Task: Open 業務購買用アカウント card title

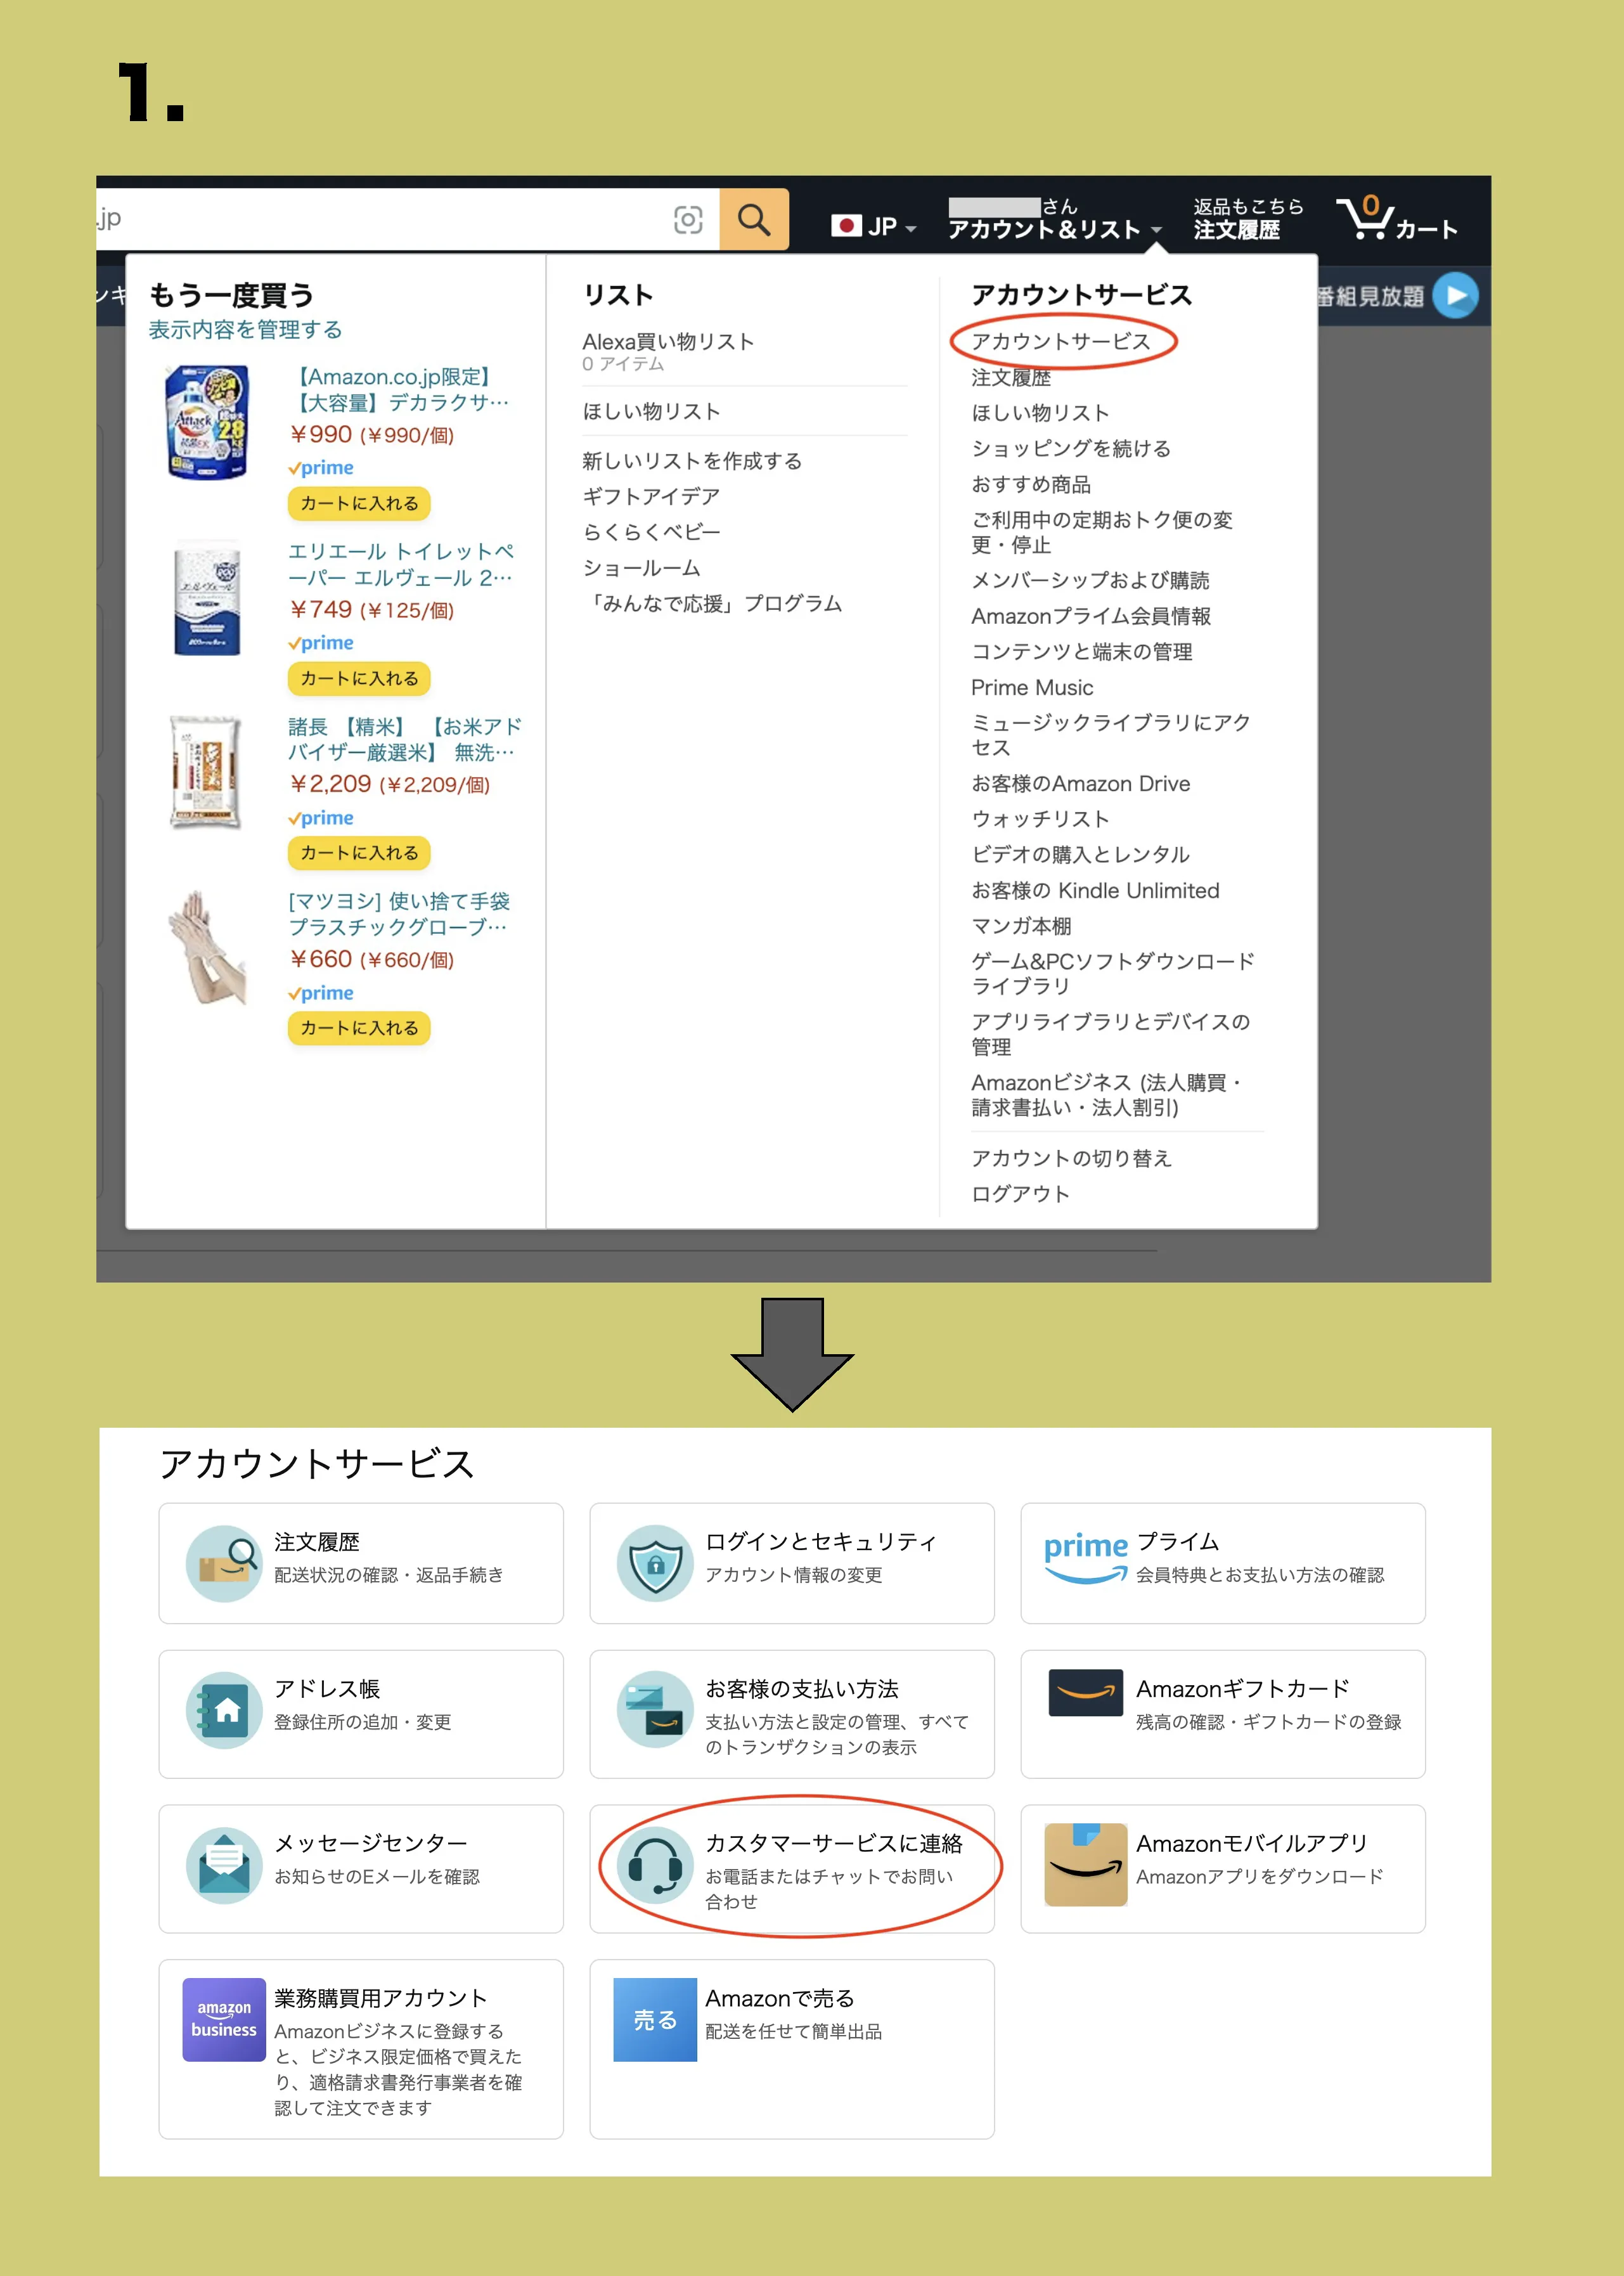Action: 380,1998
